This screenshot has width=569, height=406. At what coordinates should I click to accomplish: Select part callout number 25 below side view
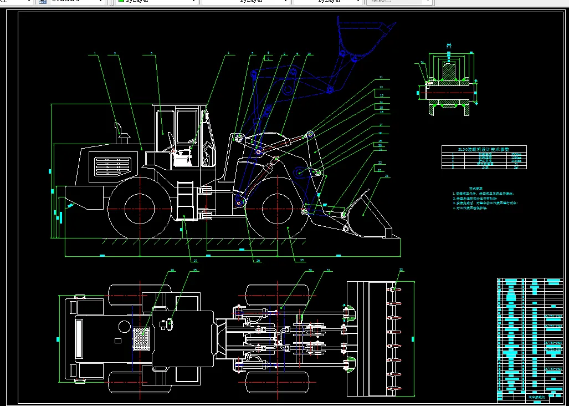(x=301, y=260)
